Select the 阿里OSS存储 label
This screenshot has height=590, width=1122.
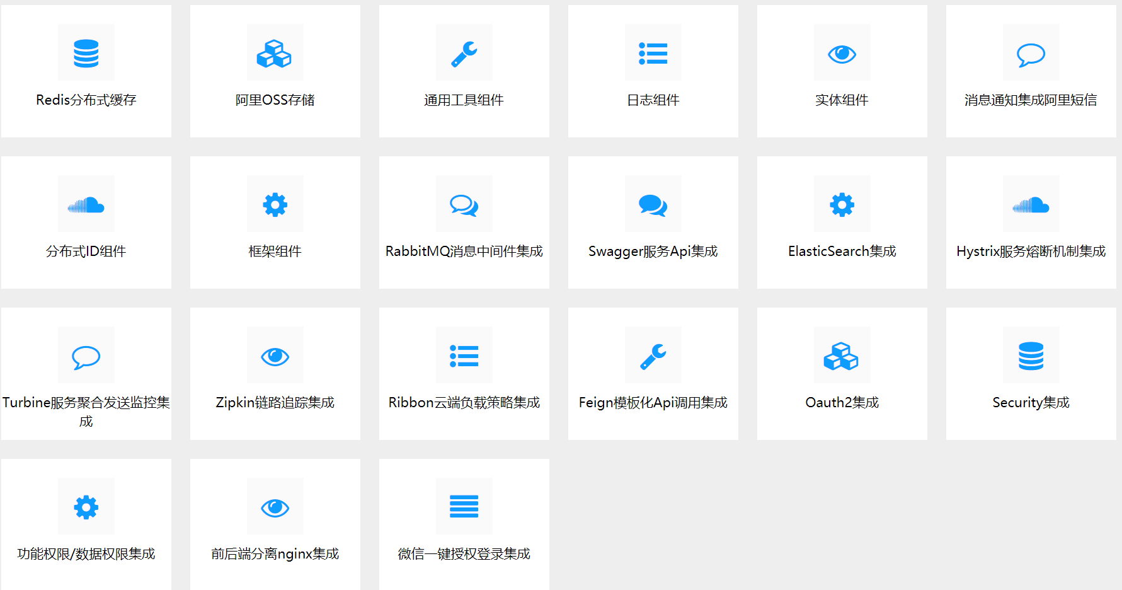[275, 100]
